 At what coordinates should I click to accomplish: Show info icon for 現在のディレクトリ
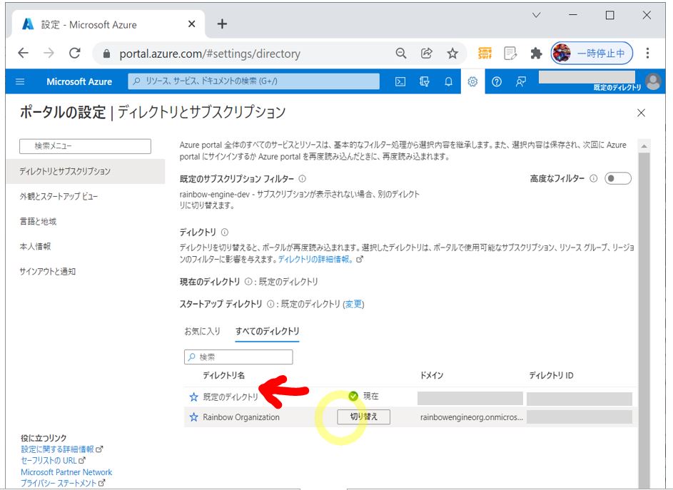click(248, 282)
